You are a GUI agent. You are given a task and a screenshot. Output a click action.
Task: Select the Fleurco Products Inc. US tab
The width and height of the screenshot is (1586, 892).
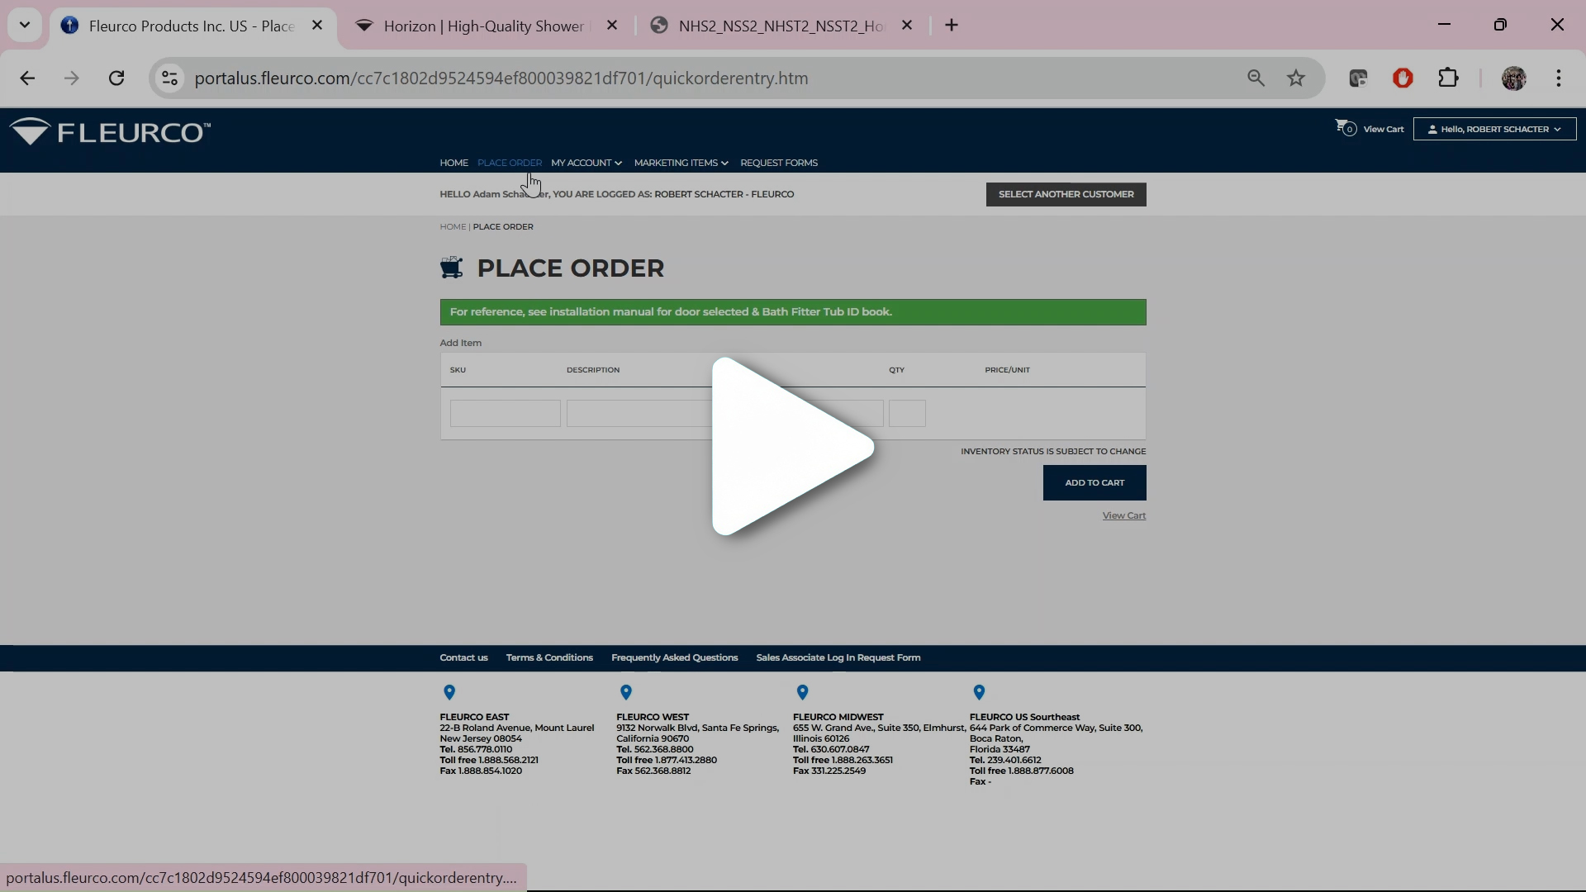(192, 26)
